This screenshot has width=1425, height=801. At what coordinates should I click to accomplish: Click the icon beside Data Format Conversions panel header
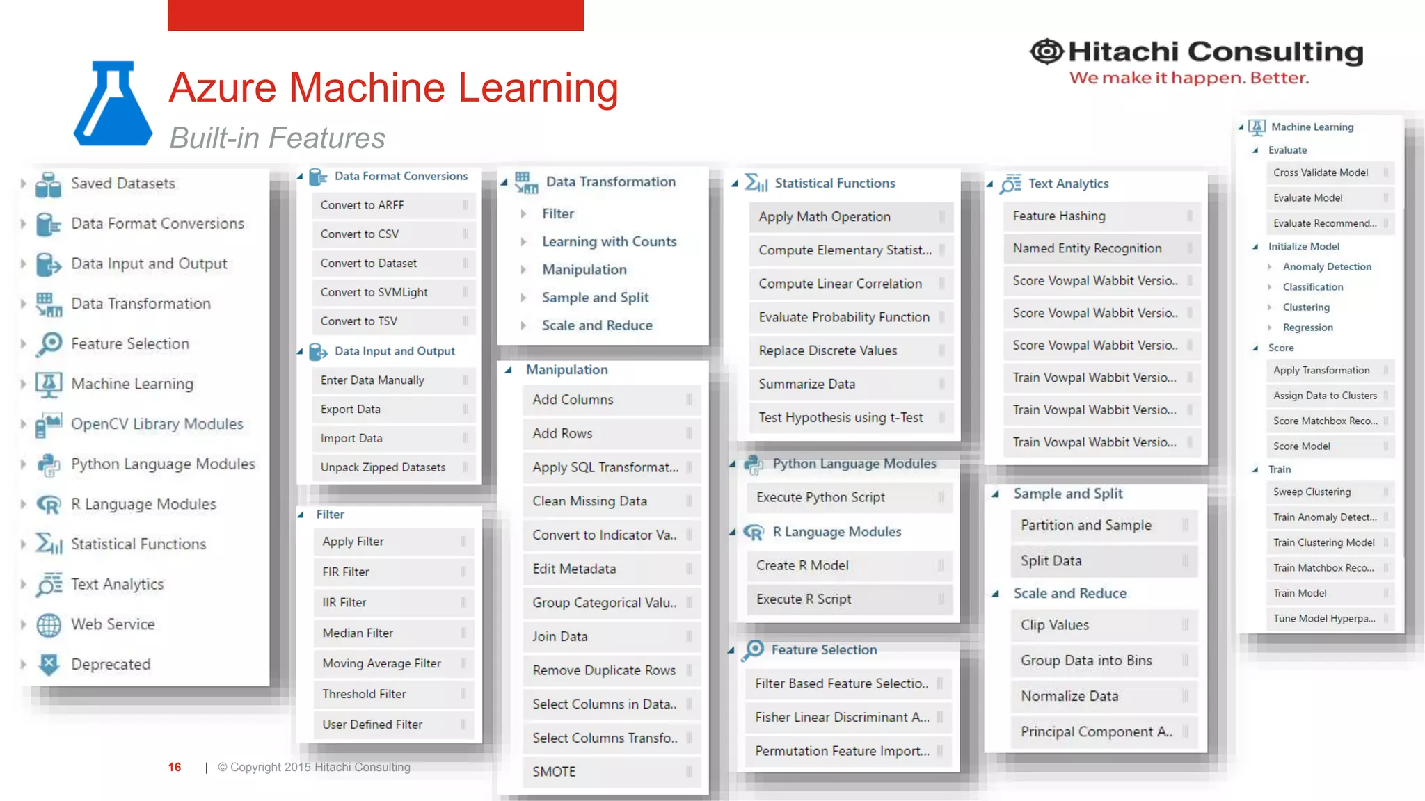[x=318, y=177]
